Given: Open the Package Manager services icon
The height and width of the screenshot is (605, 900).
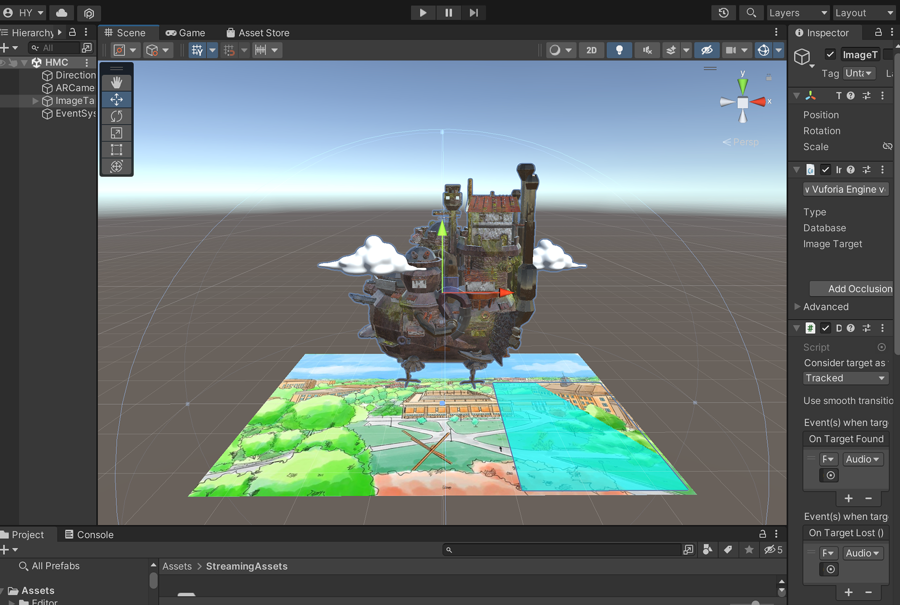Looking at the screenshot, I should [x=89, y=13].
